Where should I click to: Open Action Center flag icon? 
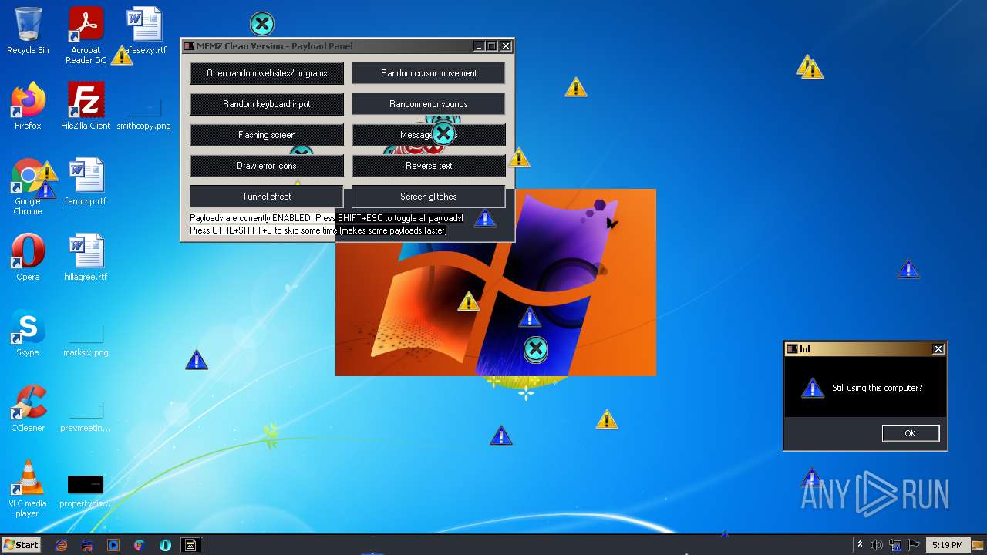pos(915,545)
